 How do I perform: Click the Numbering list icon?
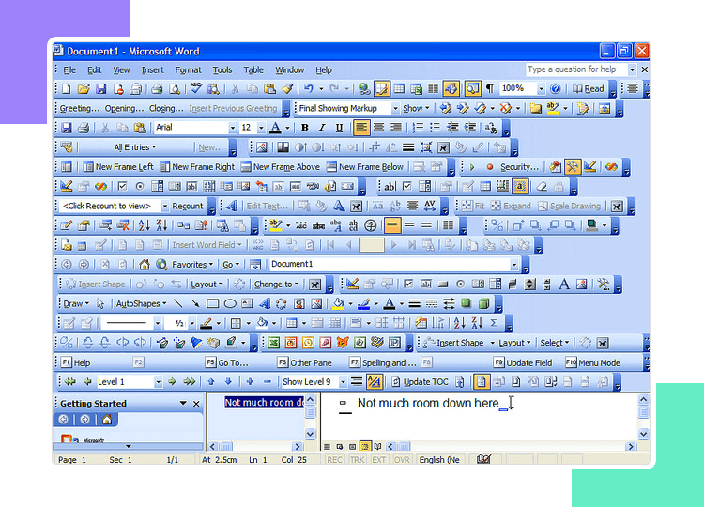(x=418, y=128)
